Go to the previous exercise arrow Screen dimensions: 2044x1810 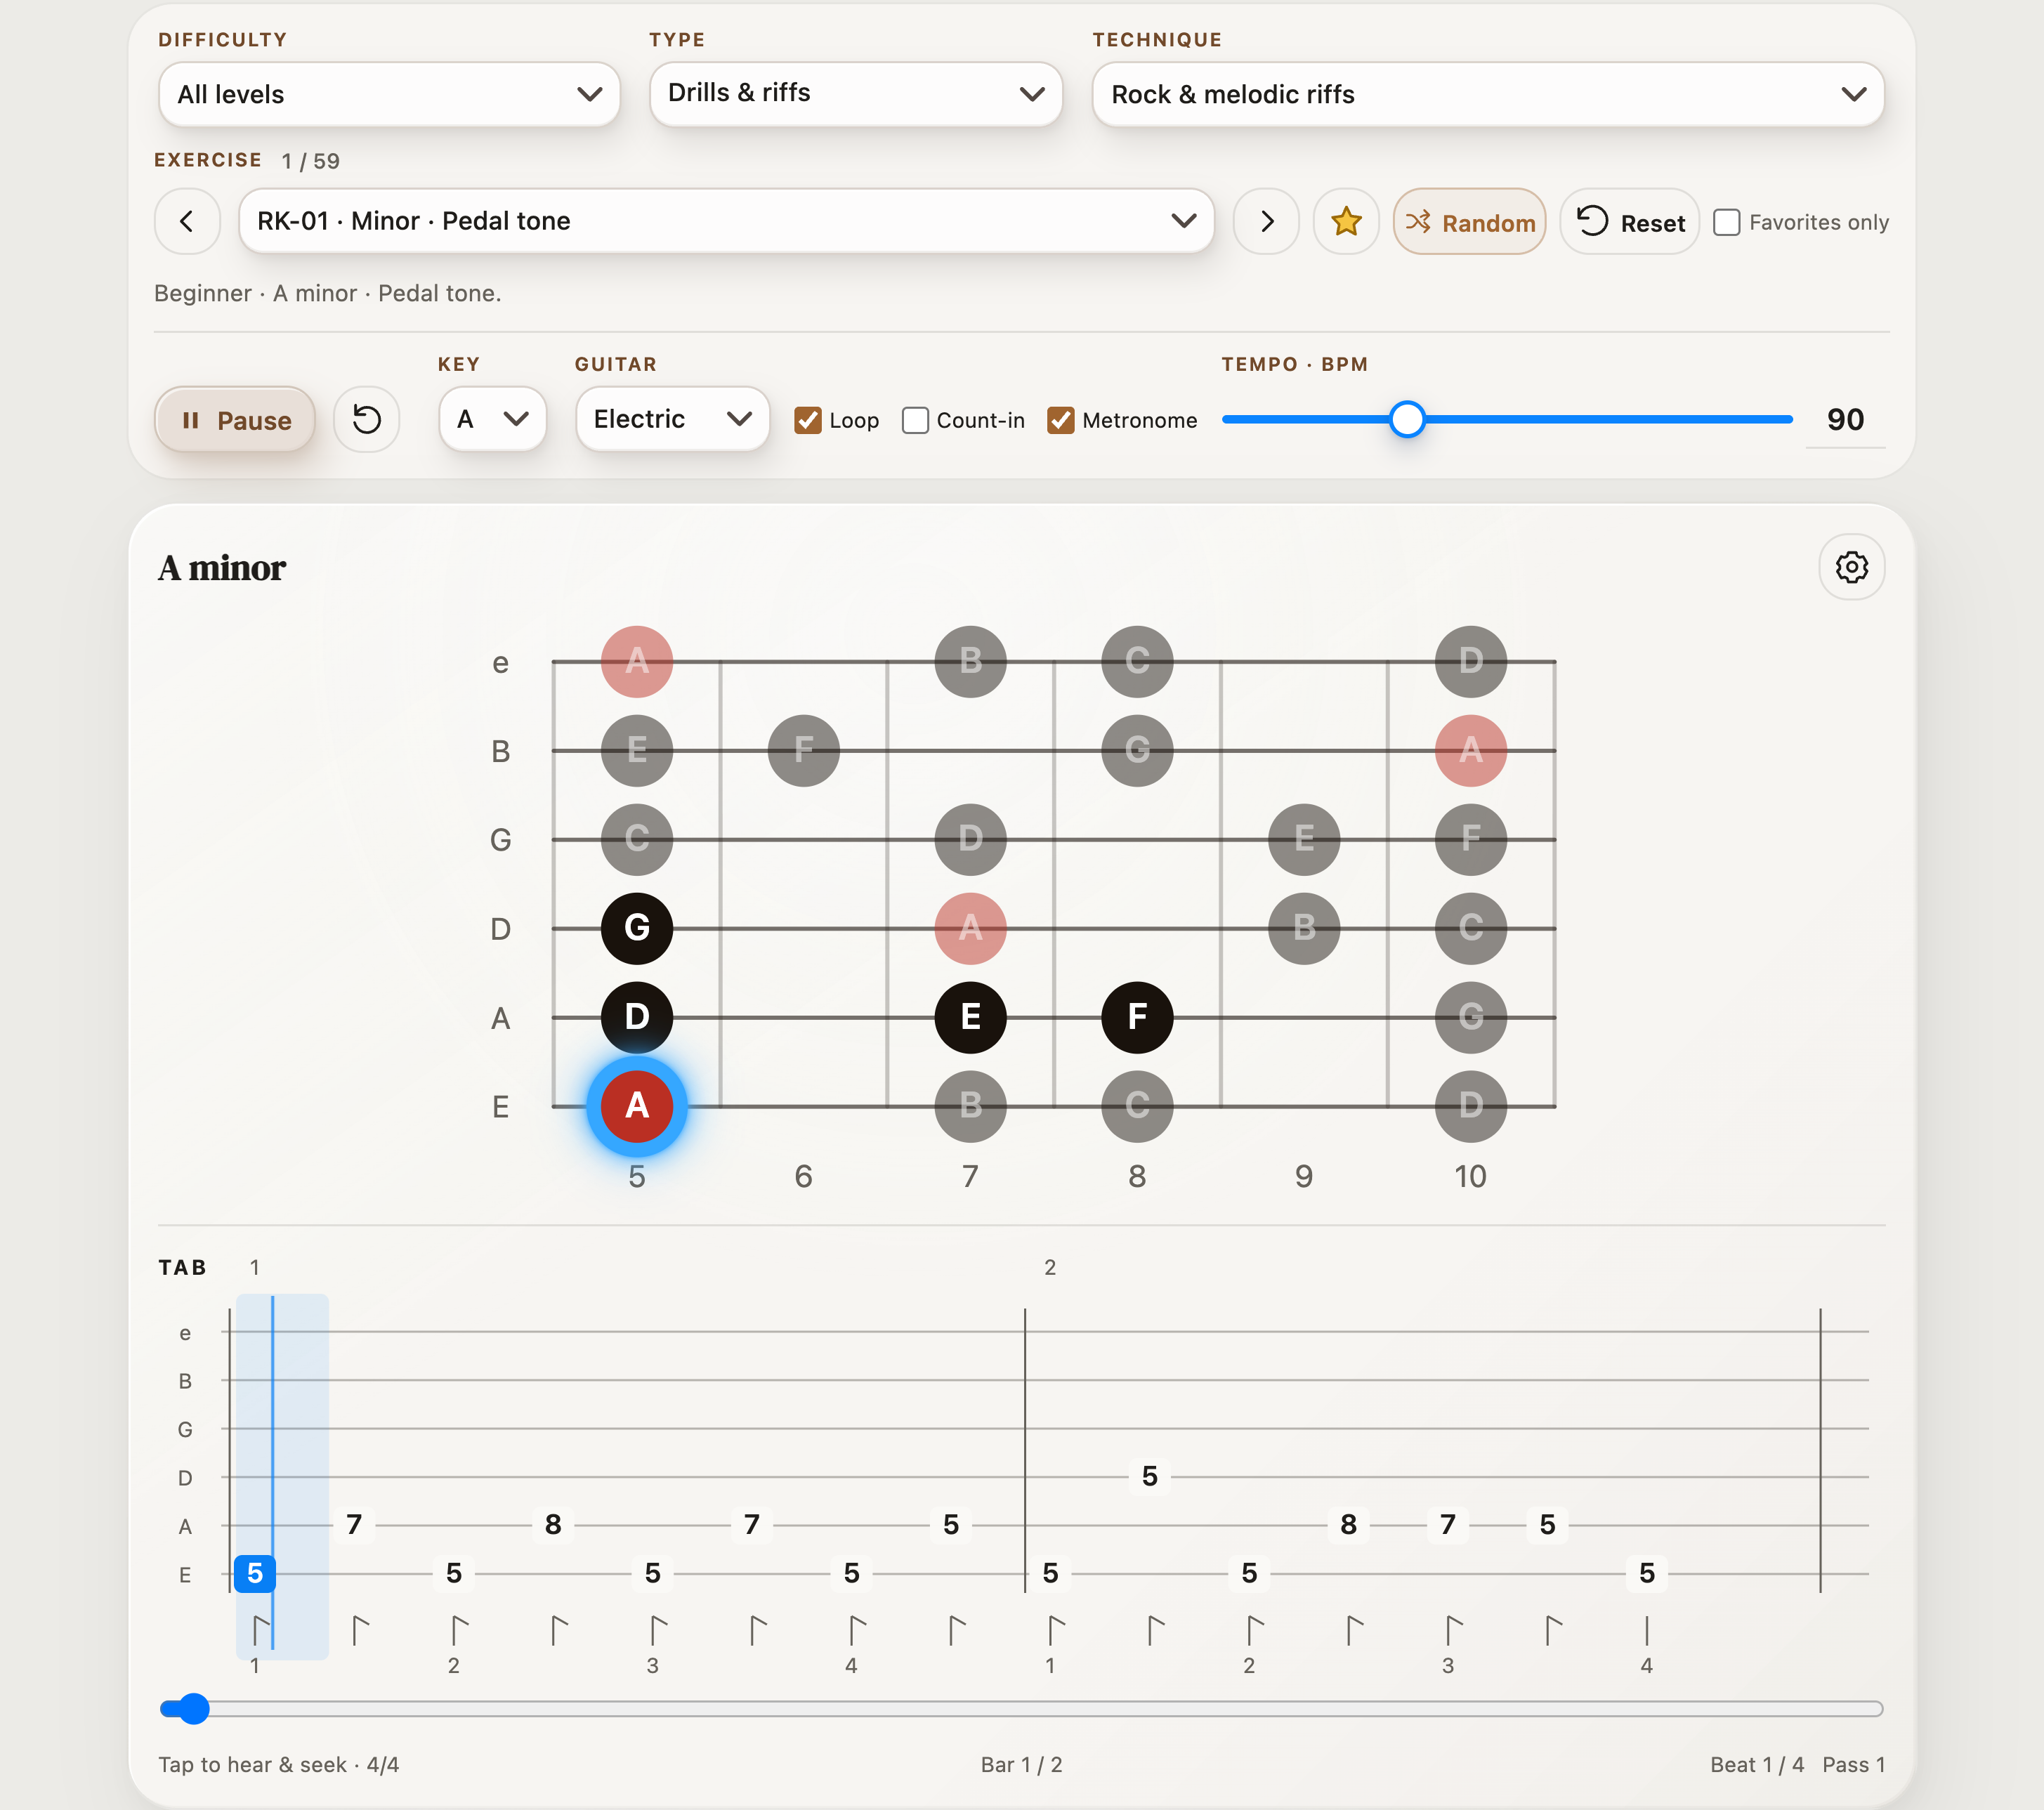[187, 221]
